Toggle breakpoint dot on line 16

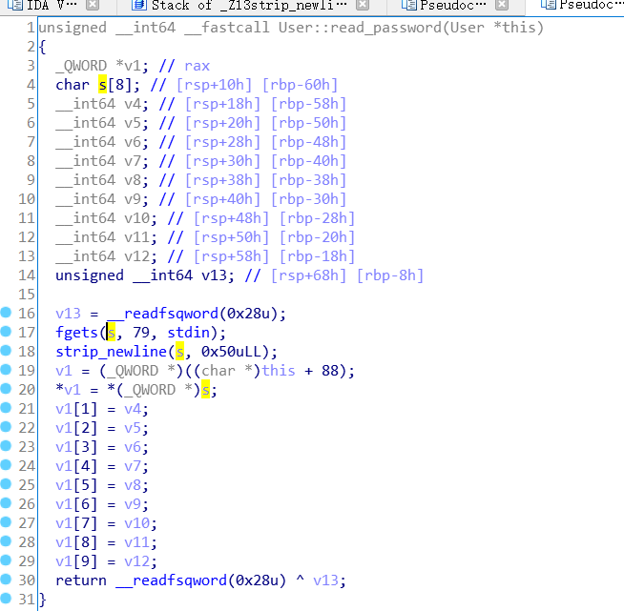[6, 313]
